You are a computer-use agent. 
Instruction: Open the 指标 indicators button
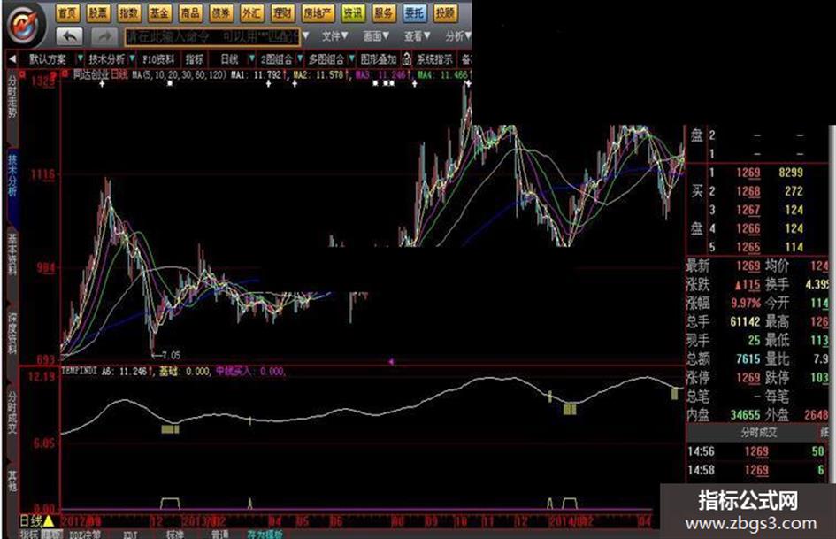(x=195, y=59)
